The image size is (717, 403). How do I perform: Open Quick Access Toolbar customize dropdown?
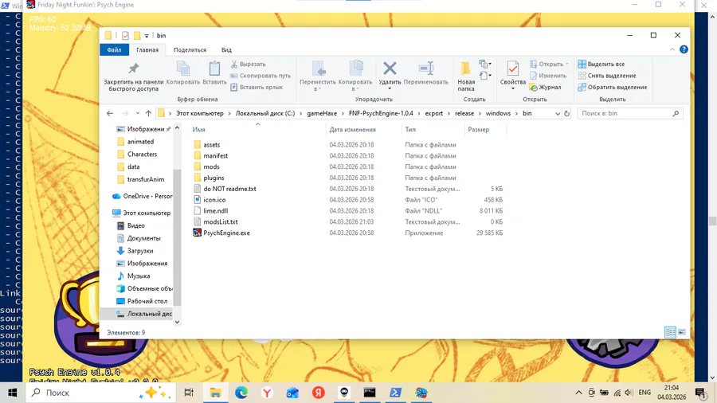pos(147,36)
